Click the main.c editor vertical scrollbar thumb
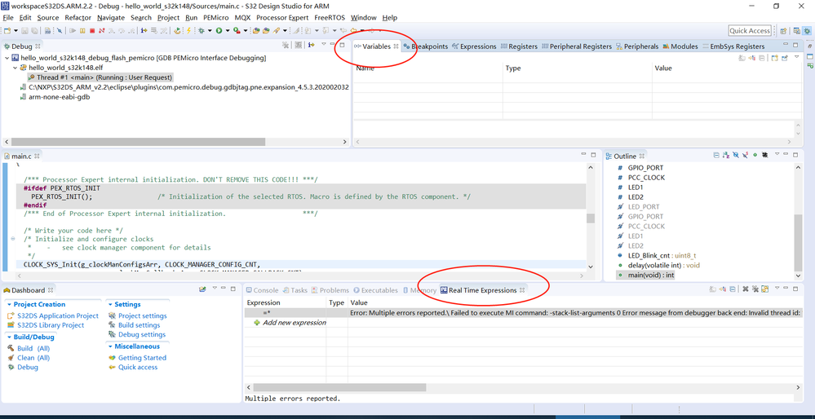The height and width of the screenshot is (419, 815). click(591, 218)
